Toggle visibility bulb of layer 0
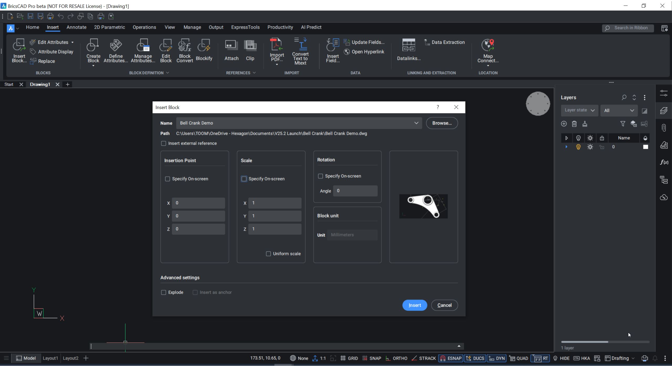 (x=579, y=147)
